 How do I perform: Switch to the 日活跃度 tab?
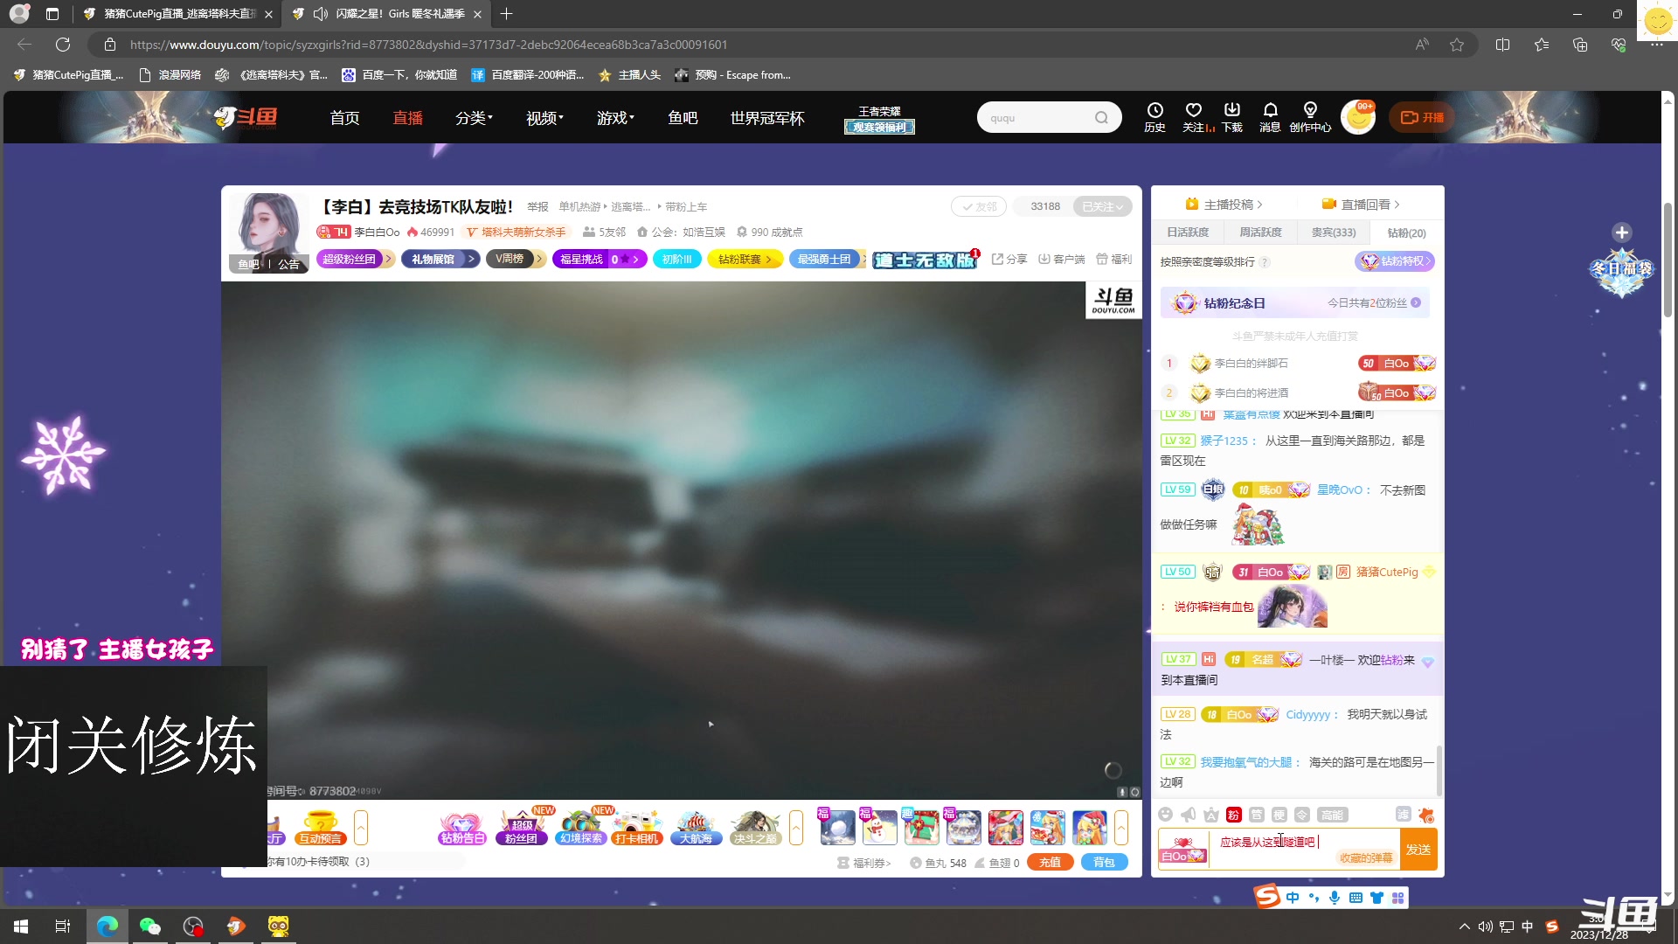pos(1188,233)
